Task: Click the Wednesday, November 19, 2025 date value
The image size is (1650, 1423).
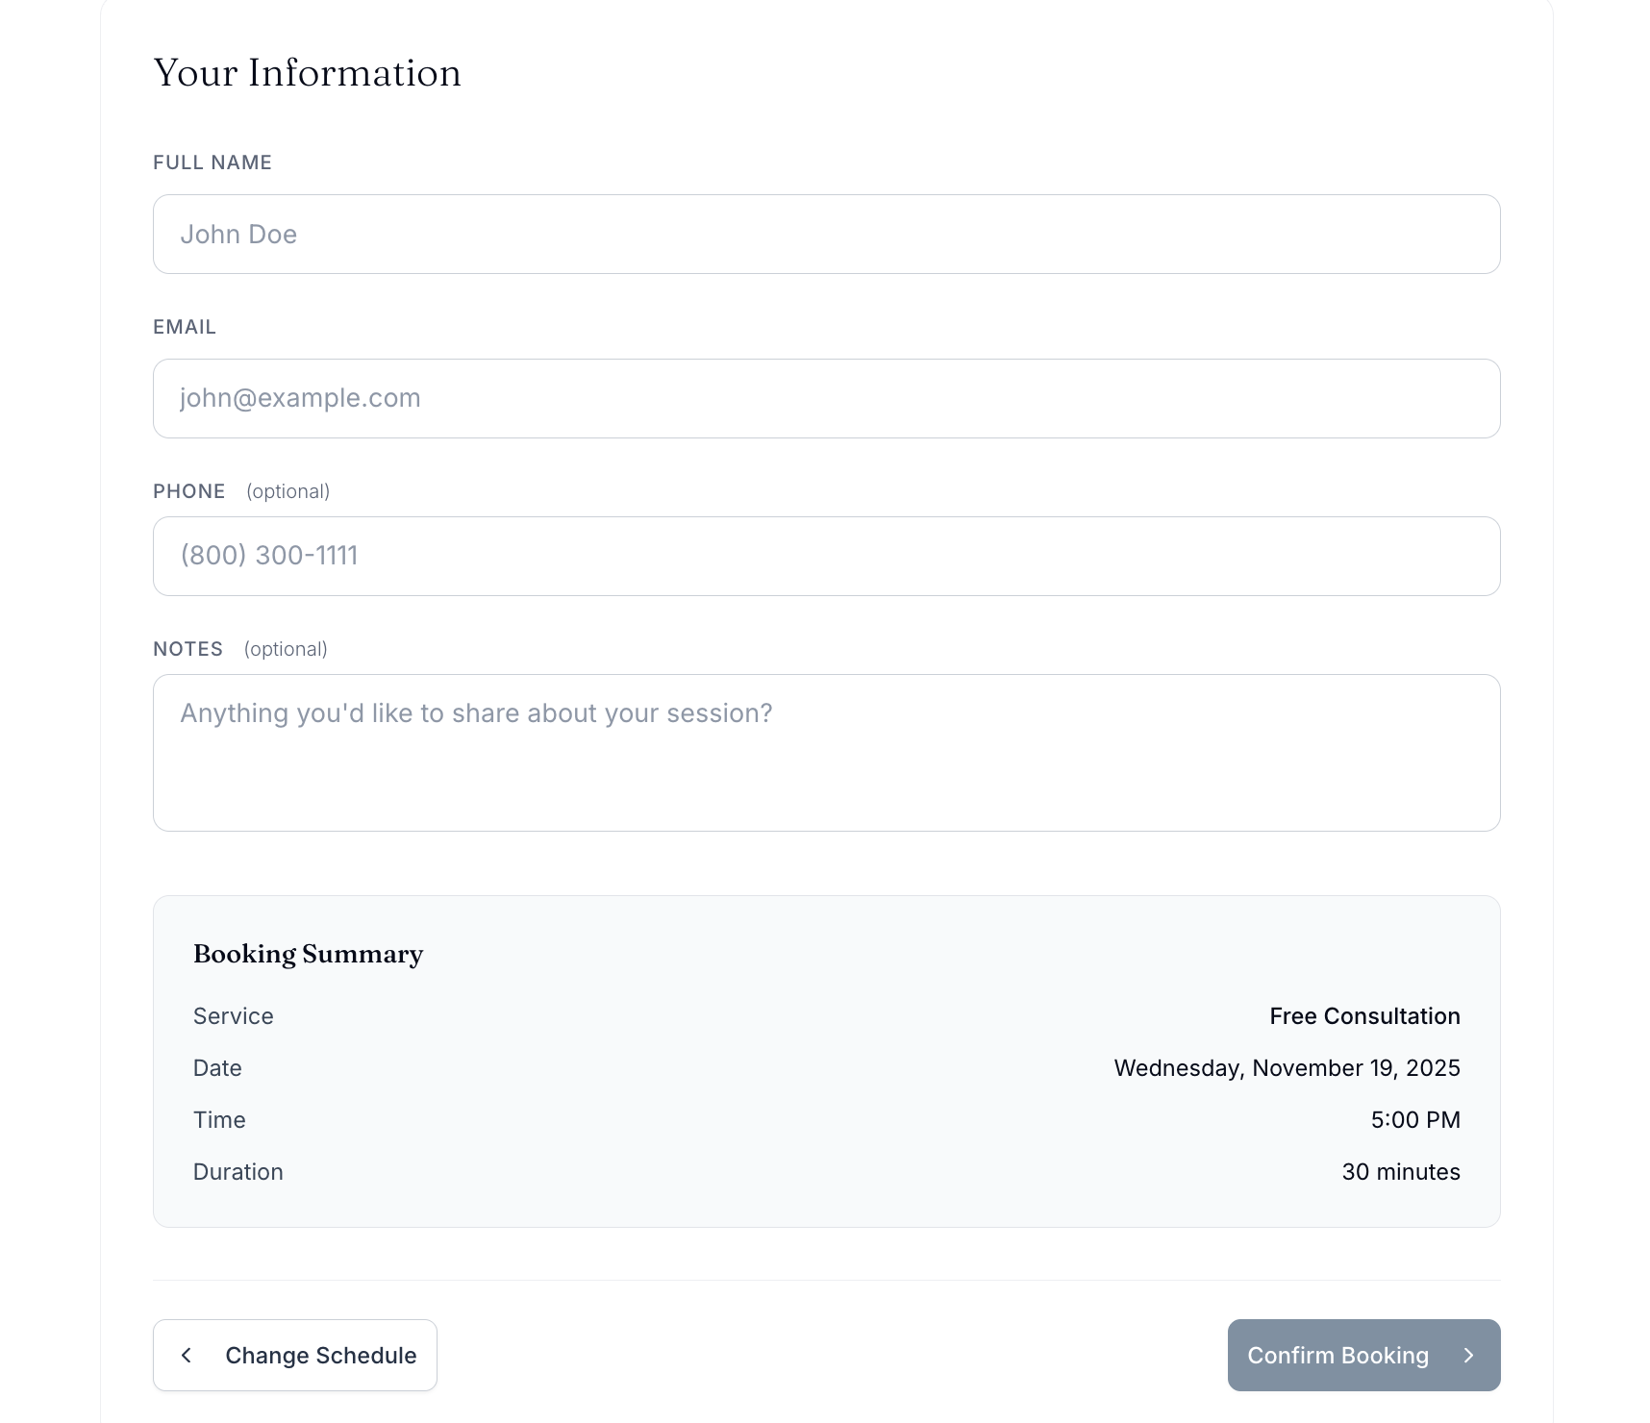Action: tap(1287, 1067)
